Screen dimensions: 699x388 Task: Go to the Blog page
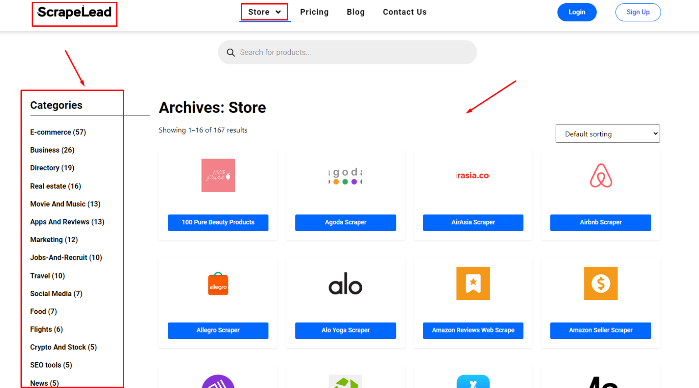355,12
